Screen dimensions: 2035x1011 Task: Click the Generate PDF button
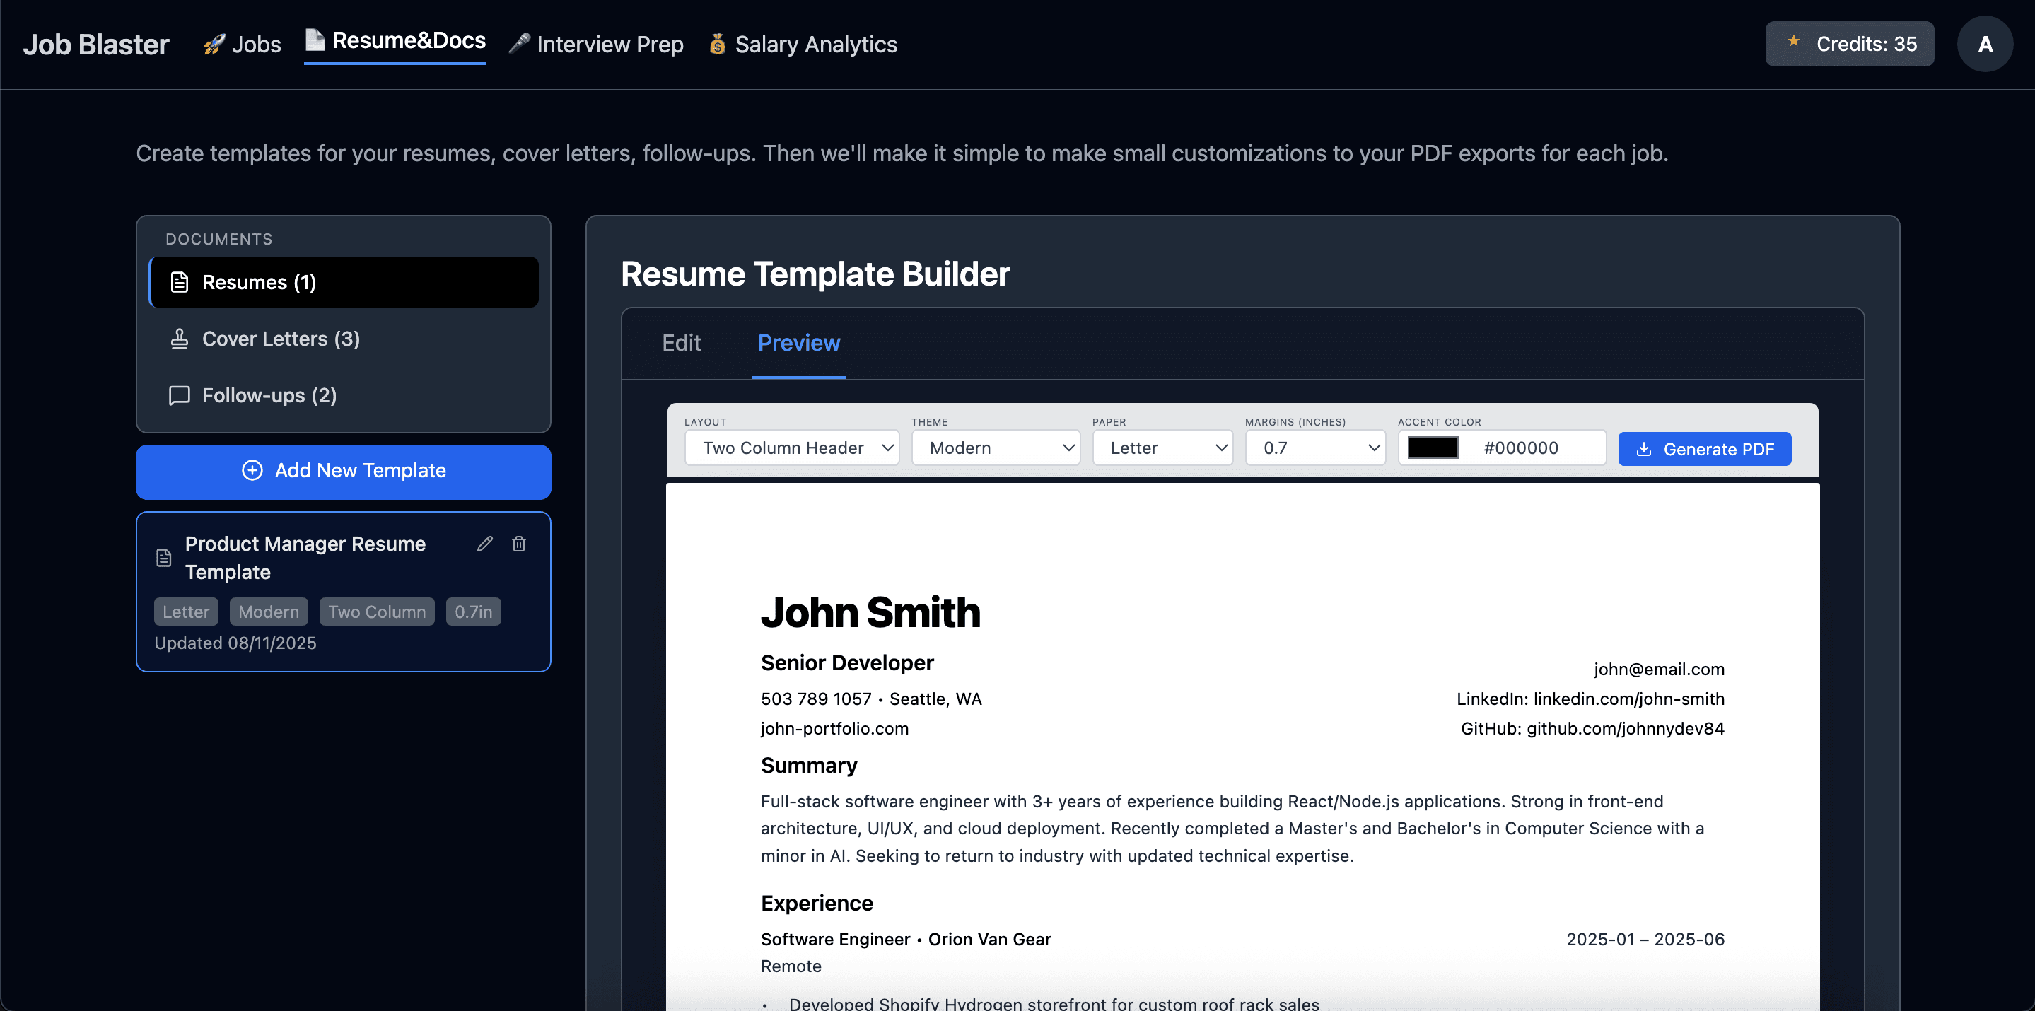coord(1704,449)
